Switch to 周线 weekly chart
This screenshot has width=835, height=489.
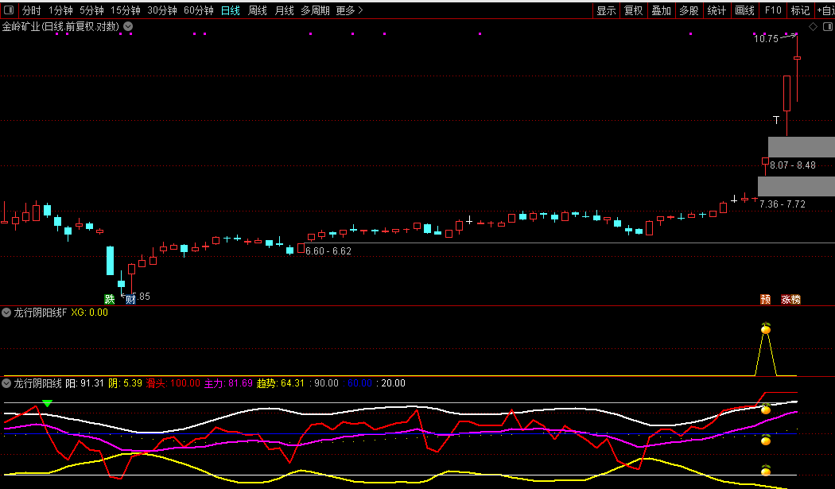point(257,10)
